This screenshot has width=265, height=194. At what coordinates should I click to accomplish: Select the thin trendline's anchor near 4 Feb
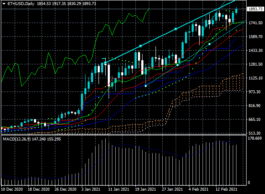click(210, 44)
